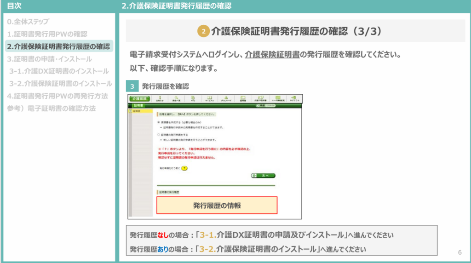Viewport: 471px width, 263px height.
Task: Go to 0.全体ステップ in contents
Action: tap(28, 22)
